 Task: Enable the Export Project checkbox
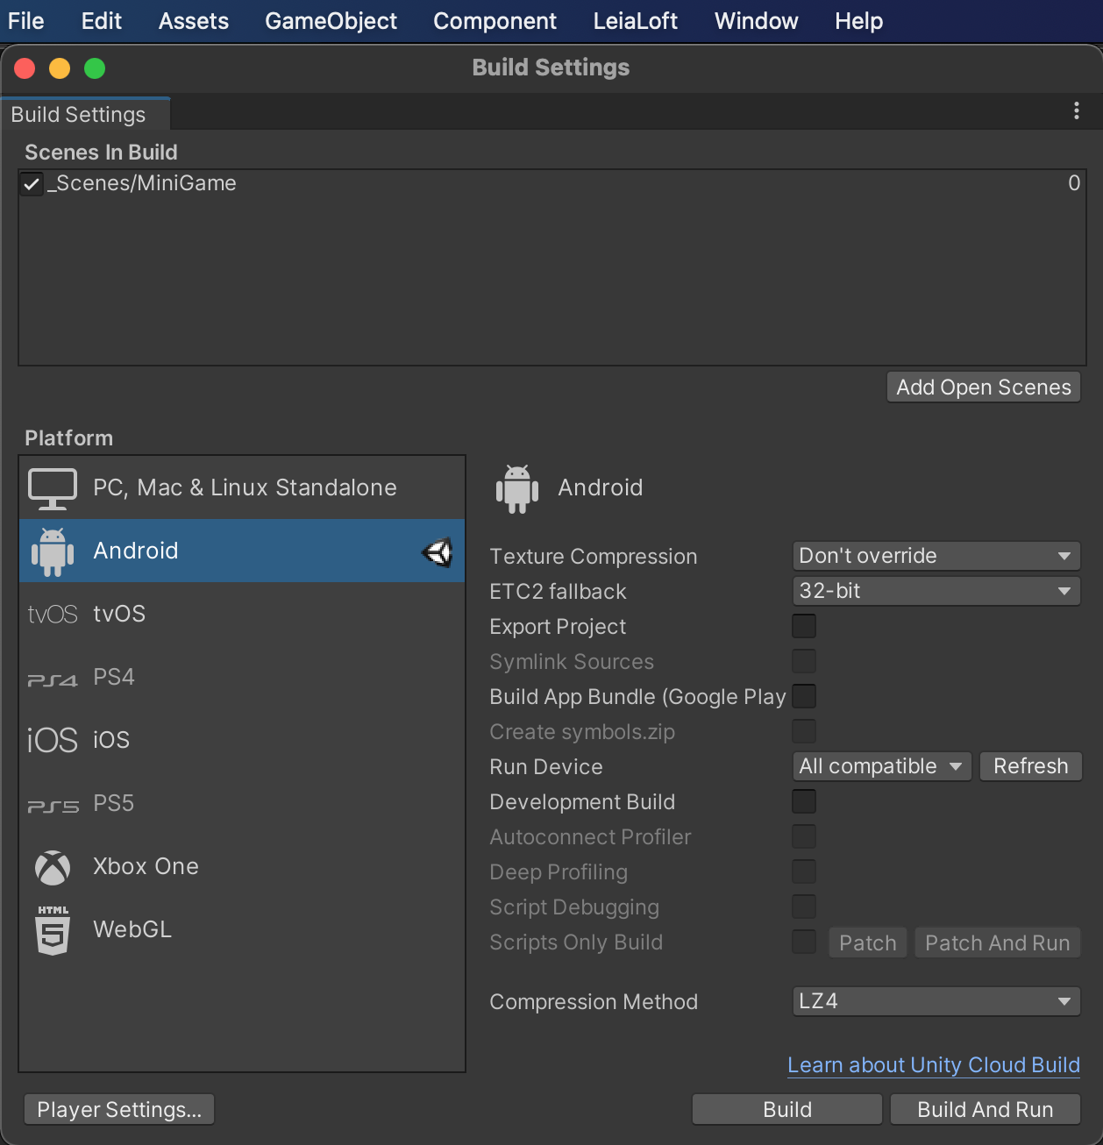tap(804, 626)
